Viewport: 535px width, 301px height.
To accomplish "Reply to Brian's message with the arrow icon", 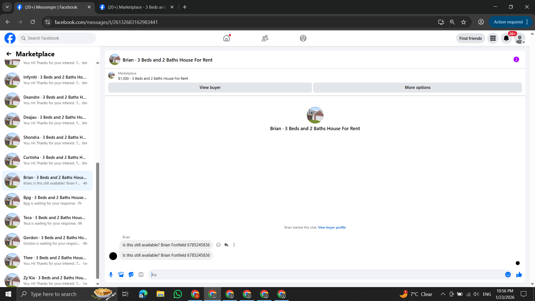I will click(x=226, y=245).
